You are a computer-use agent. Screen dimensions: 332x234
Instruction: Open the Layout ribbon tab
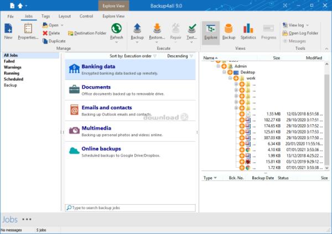point(64,17)
